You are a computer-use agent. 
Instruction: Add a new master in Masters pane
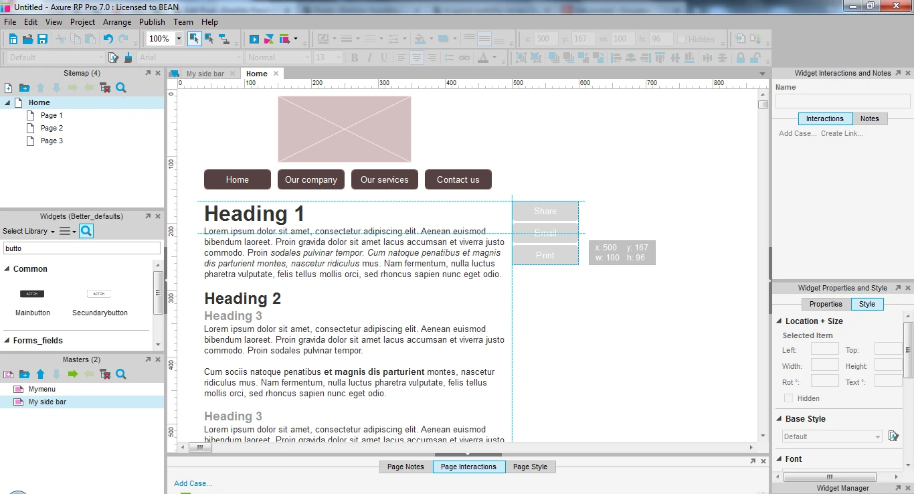point(9,374)
